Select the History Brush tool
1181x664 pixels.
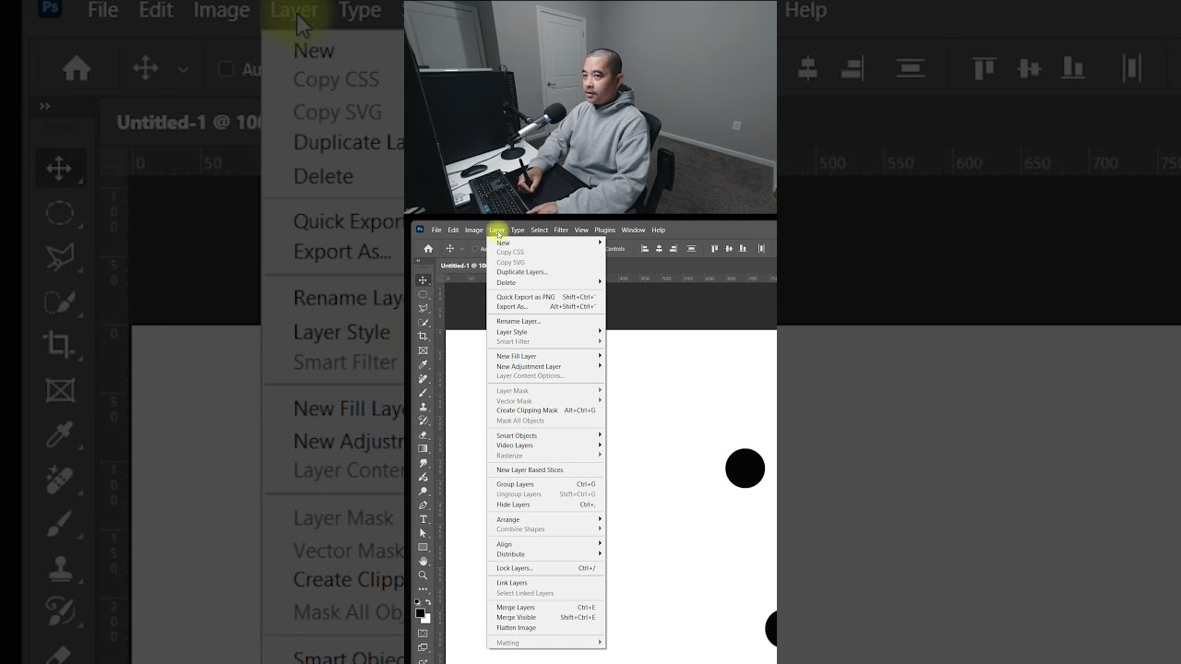(x=423, y=421)
